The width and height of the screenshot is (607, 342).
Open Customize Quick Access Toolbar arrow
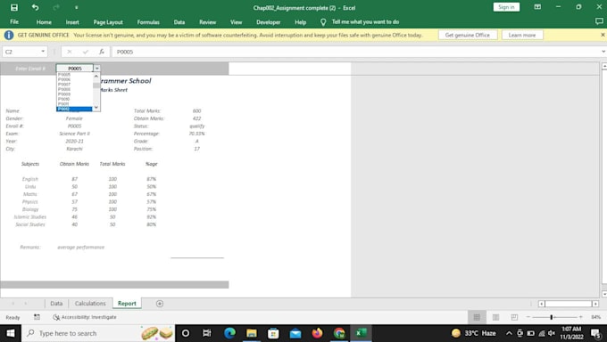coord(76,7)
